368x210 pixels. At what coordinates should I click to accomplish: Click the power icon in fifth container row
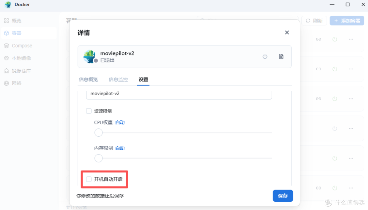point(335,158)
